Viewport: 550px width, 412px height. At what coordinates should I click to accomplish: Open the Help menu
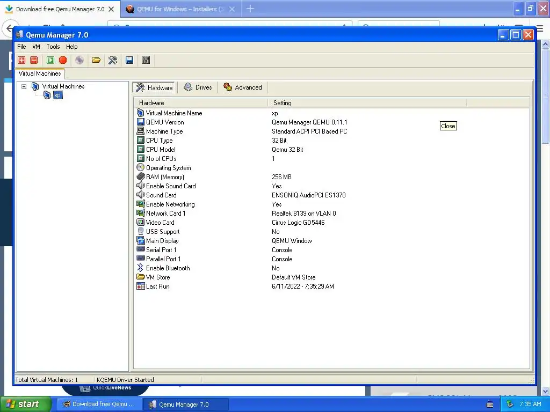point(71,47)
